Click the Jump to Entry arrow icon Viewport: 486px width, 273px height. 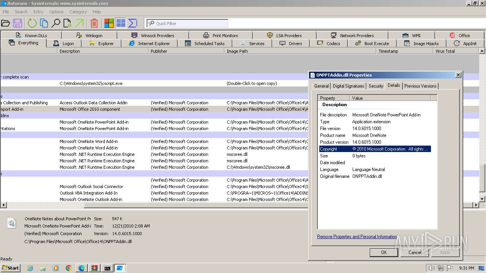pos(79,24)
